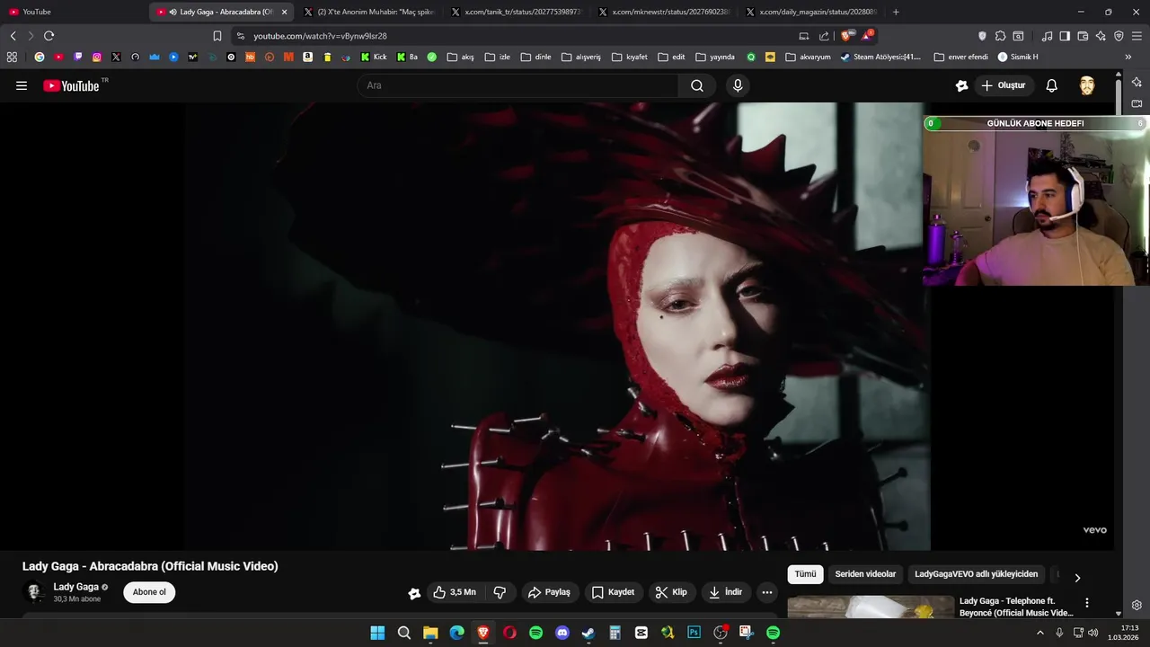Click the youtube.com address bar
Viewport: 1150px width, 647px height.
point(517,36)
